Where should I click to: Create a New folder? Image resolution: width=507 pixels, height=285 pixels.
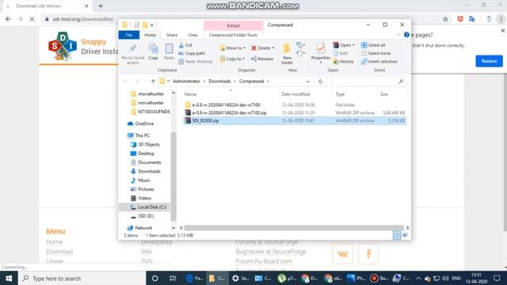(x=287, y=54)
